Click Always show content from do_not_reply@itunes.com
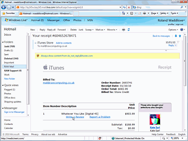This screenshot has width=188, height=141. [67, 56]
